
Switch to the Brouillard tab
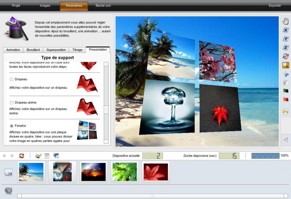click(33, 50)
